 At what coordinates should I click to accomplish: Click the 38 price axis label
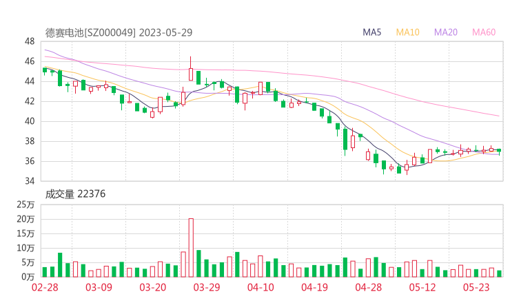(30, 141)
